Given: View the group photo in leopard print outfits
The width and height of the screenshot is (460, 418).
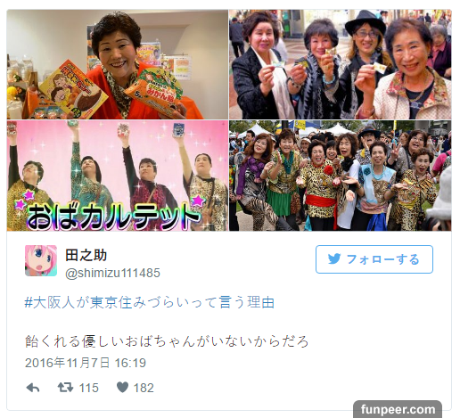Looking at the screenshot, I should [x=340, y=176].
